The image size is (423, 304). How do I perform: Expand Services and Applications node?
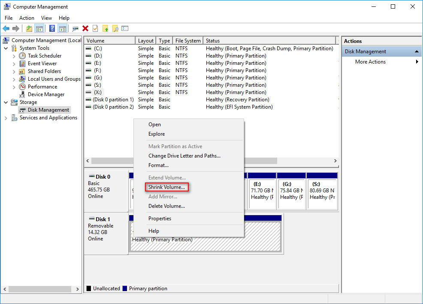click(x=6, y=118)
